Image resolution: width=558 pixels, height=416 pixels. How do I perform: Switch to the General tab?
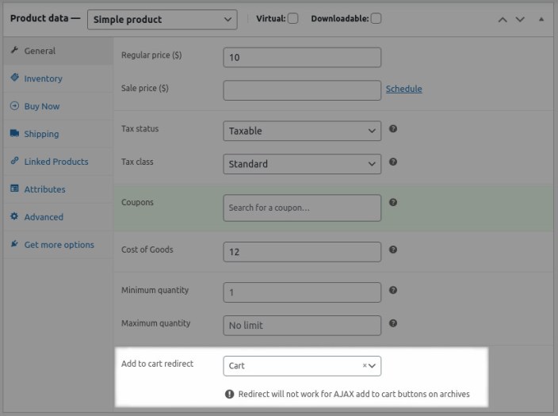coord(59,51)
